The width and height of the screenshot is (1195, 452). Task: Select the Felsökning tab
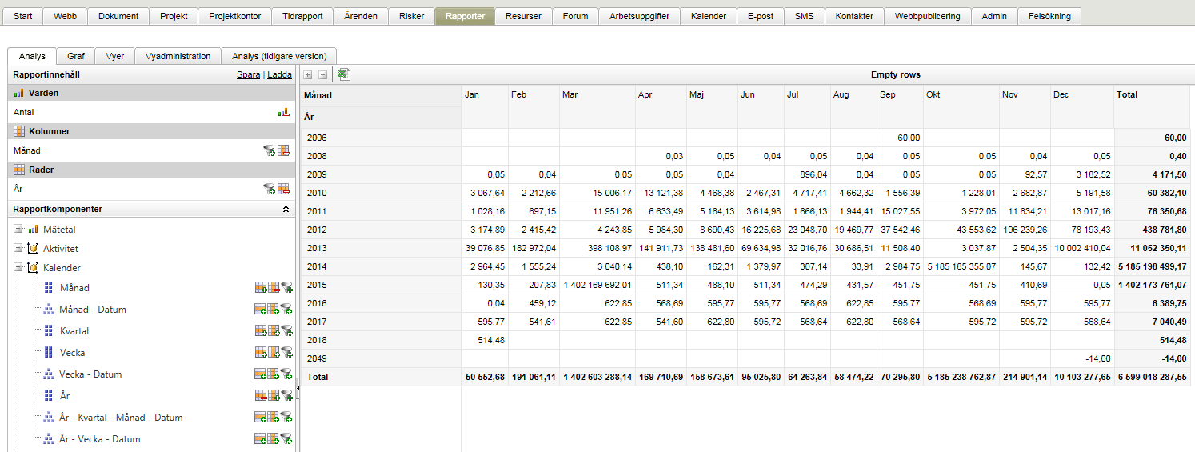pyautogui.click(x=1049, y=16)
